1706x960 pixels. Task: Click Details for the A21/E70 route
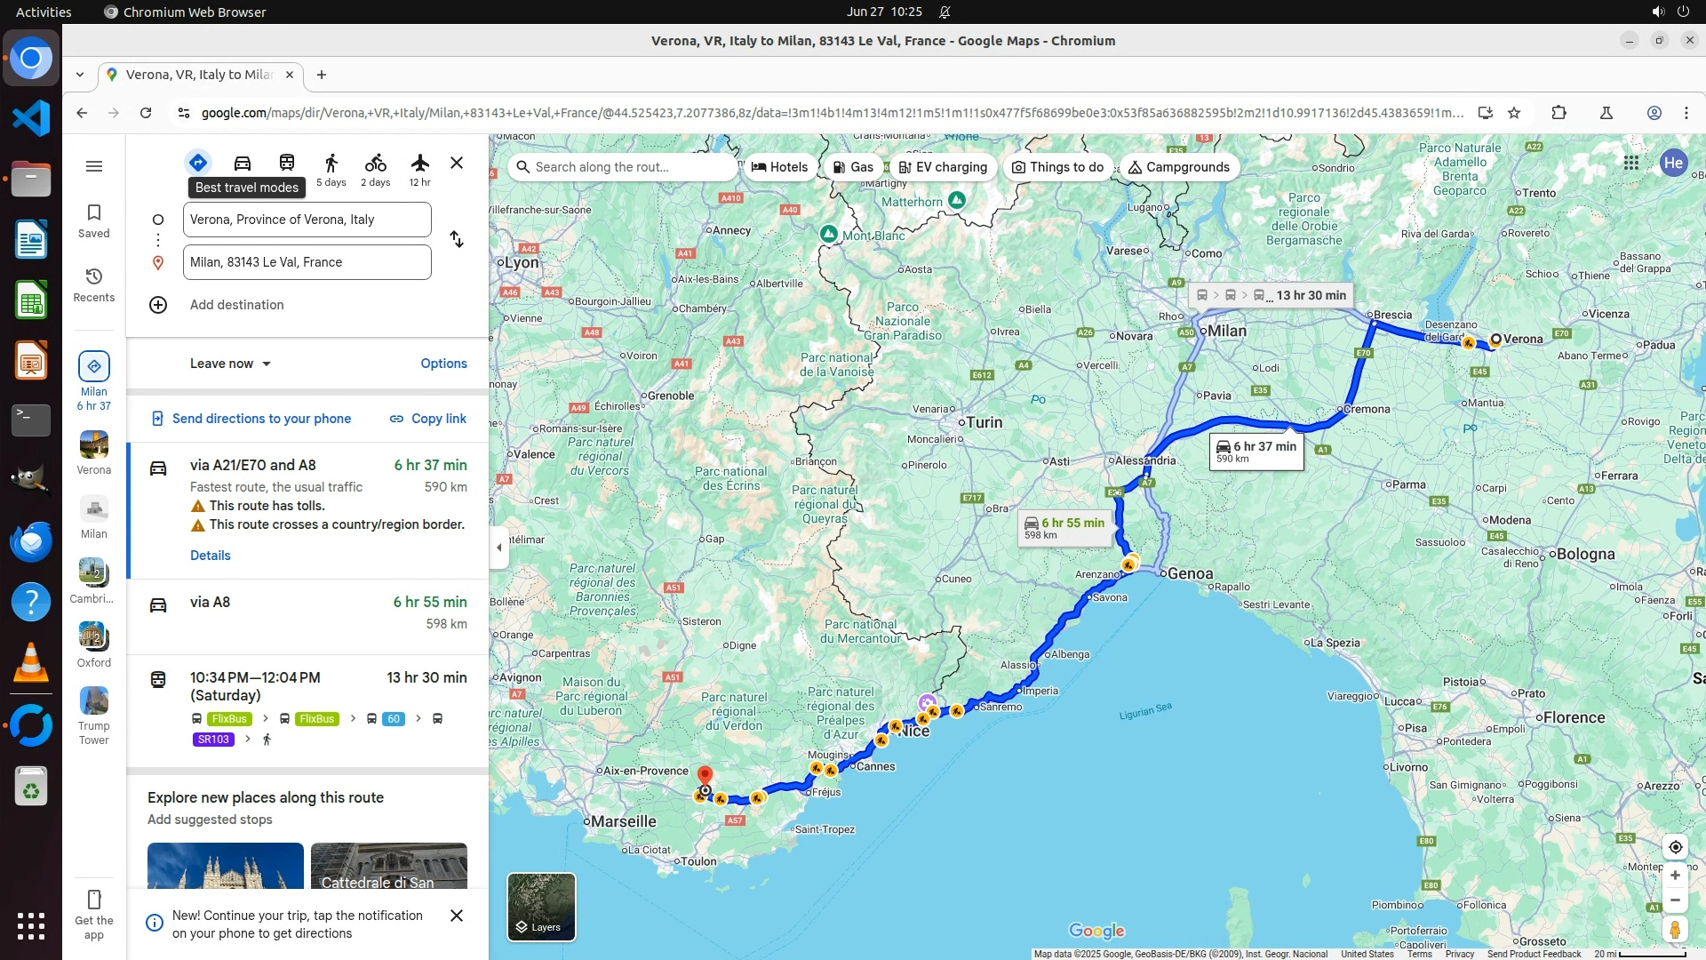211,556
